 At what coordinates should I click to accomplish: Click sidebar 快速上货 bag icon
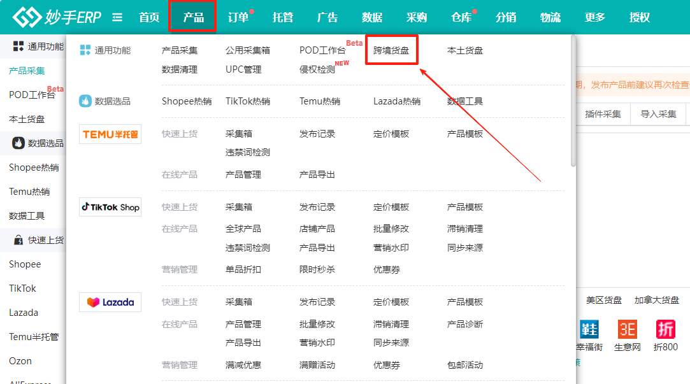tap(18, 239)
